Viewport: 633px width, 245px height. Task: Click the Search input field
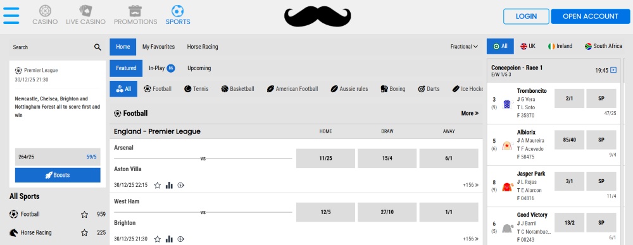pyautogui.click(x=51, y=47)
